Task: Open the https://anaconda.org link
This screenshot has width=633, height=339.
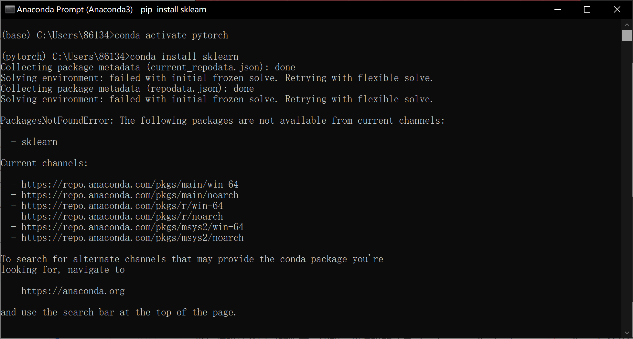Action: (73, 291)
